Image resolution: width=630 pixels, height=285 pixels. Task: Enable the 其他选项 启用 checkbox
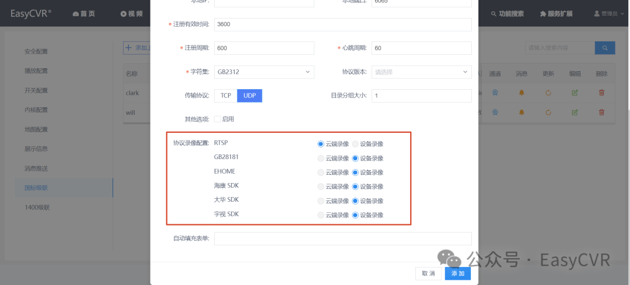[x=218, y=119]
